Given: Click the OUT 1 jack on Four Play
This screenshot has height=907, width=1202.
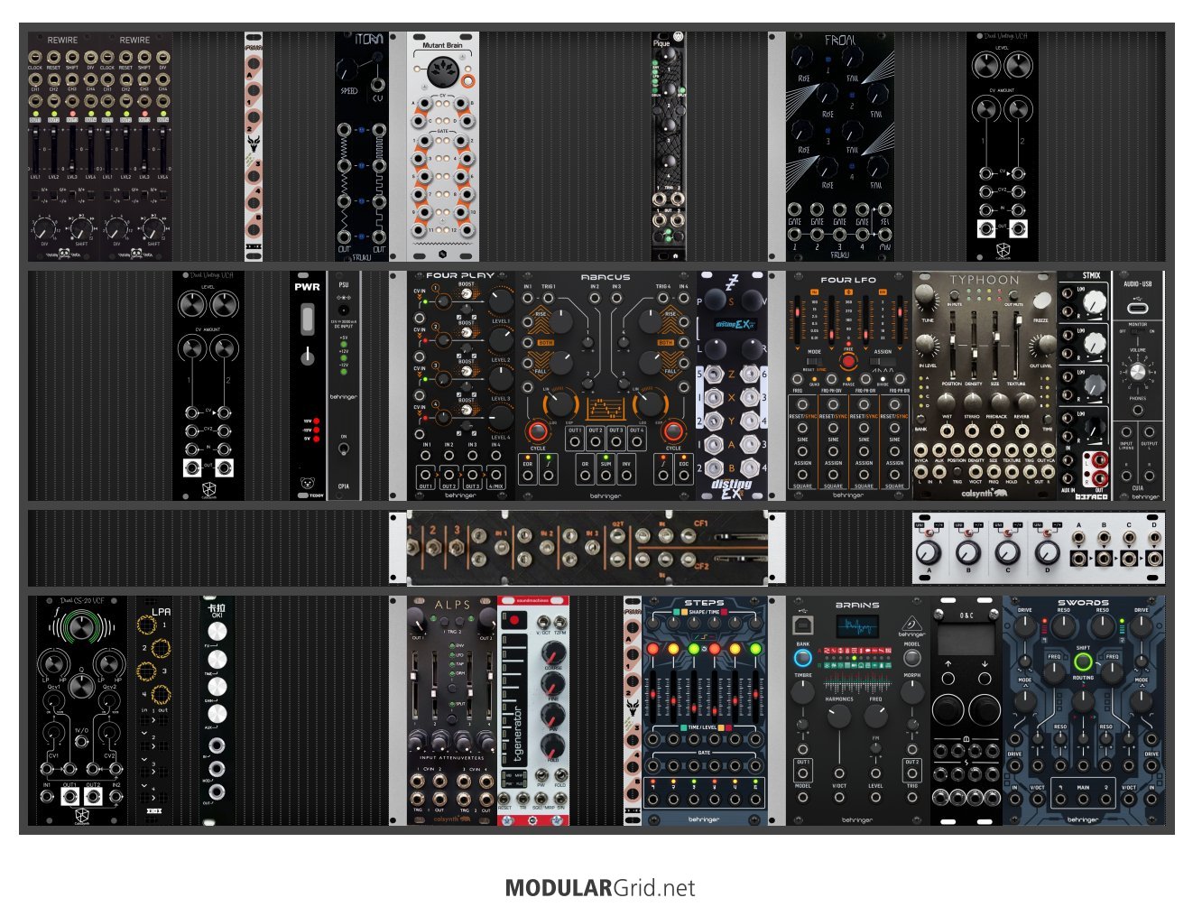Looking at the screenshot, I should coord(426,473).
